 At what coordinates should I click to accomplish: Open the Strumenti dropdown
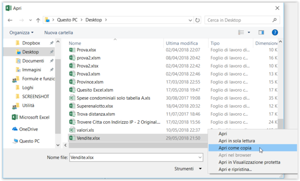(x=188, y=169)
